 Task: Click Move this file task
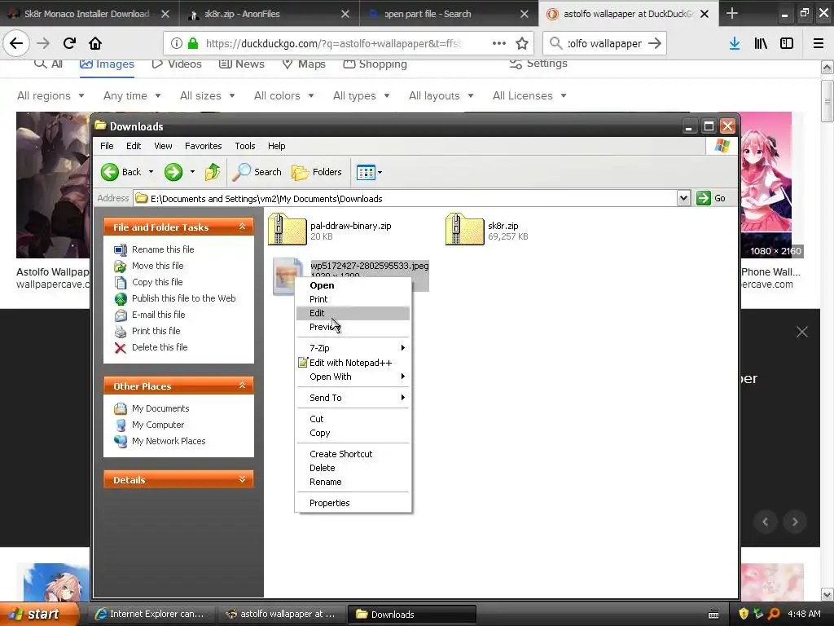point(157,266)
